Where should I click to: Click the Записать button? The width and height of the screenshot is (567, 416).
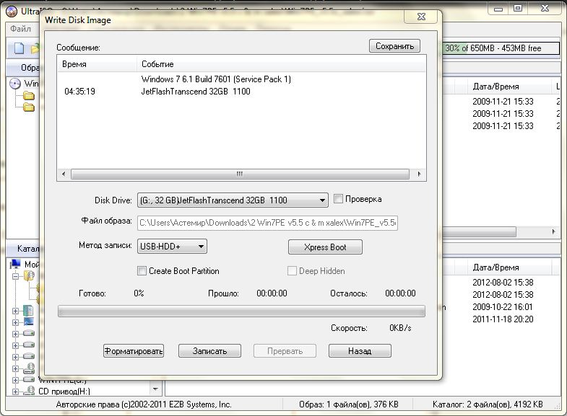209,350
